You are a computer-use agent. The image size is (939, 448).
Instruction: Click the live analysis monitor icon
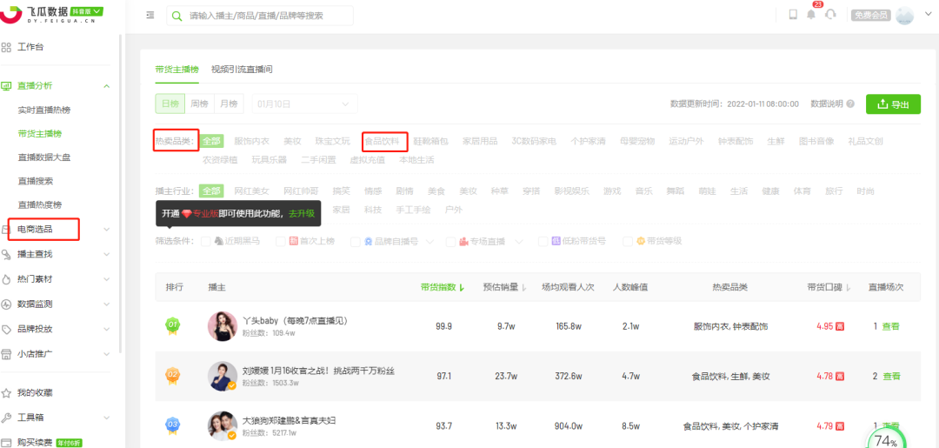coord(7,85)
